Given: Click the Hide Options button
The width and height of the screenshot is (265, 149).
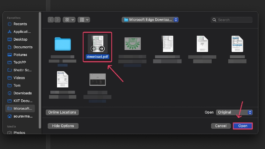Looking at the screenshot, I should click(63, 126).
